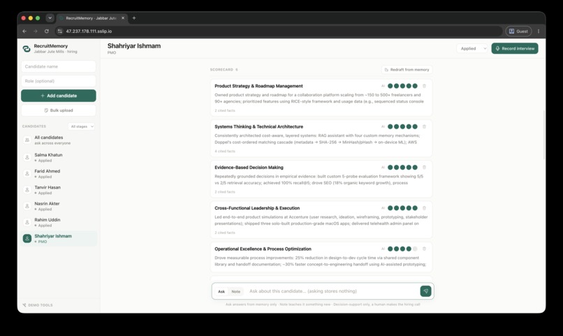This screenshot has height=336, width=563.
Task: Click the Guest profile button
Action: (x=518, y=31)
